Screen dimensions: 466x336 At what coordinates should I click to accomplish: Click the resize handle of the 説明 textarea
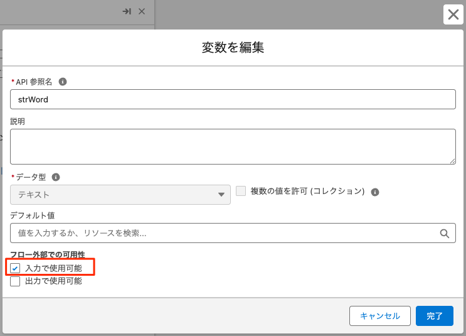452,161
